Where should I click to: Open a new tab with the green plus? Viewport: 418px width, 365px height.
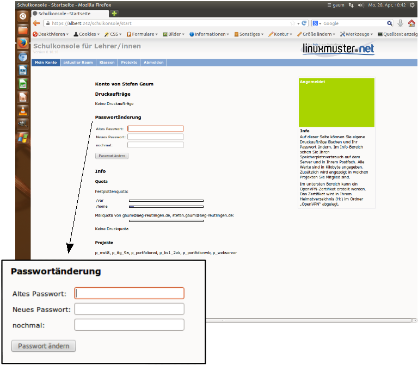[x=115, y=13]
